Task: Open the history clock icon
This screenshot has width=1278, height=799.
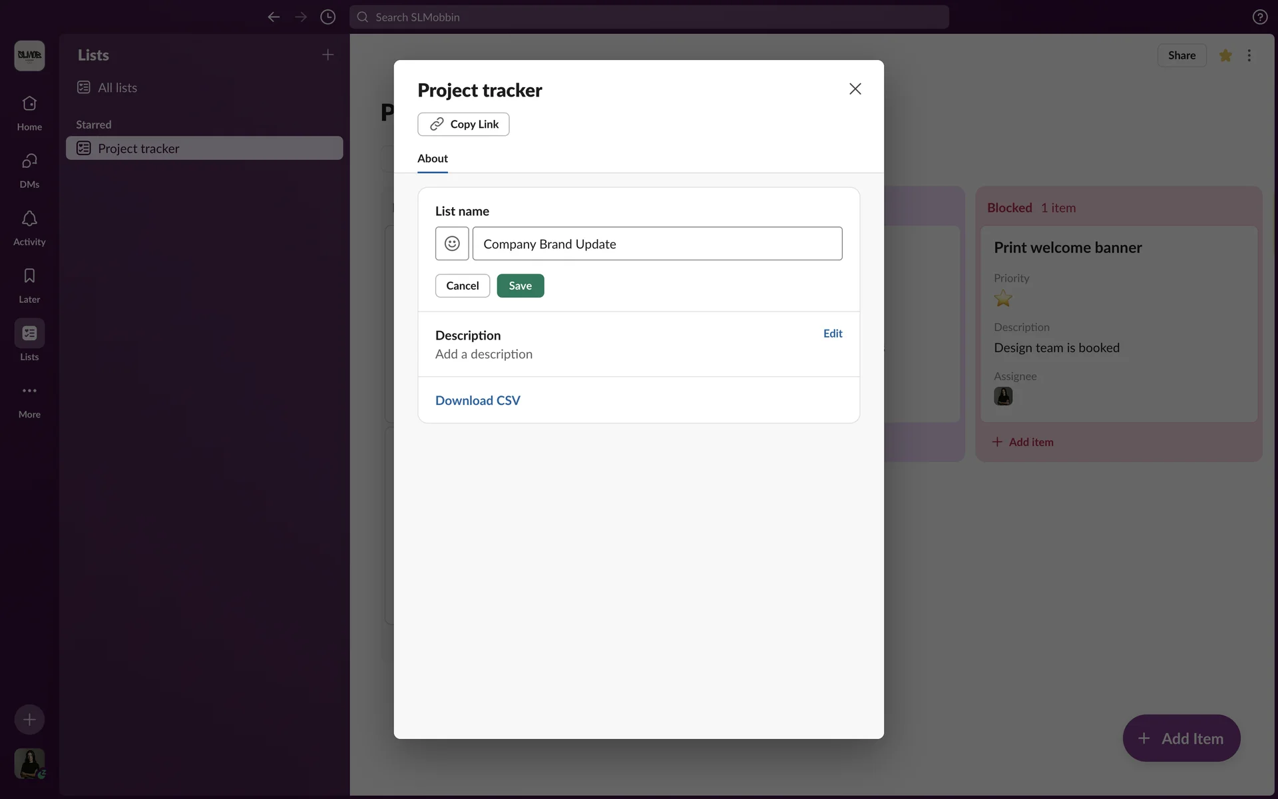Action: click(x=327, y=17)
